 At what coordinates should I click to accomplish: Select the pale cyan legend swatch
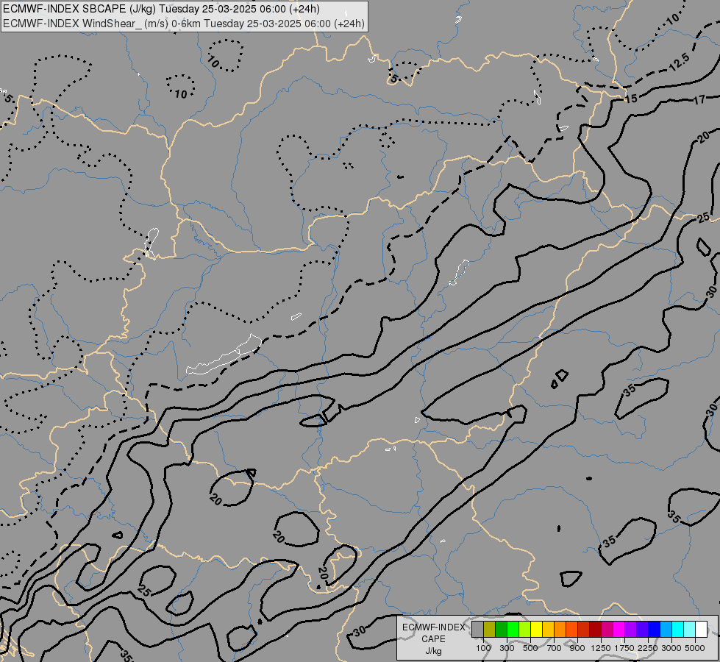click(x=690, y=630)
